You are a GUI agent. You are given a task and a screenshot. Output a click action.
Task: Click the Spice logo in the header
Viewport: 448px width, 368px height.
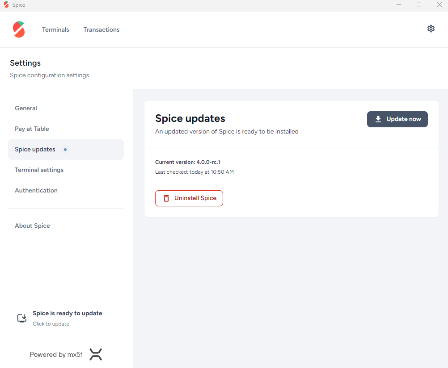[19, 29]
